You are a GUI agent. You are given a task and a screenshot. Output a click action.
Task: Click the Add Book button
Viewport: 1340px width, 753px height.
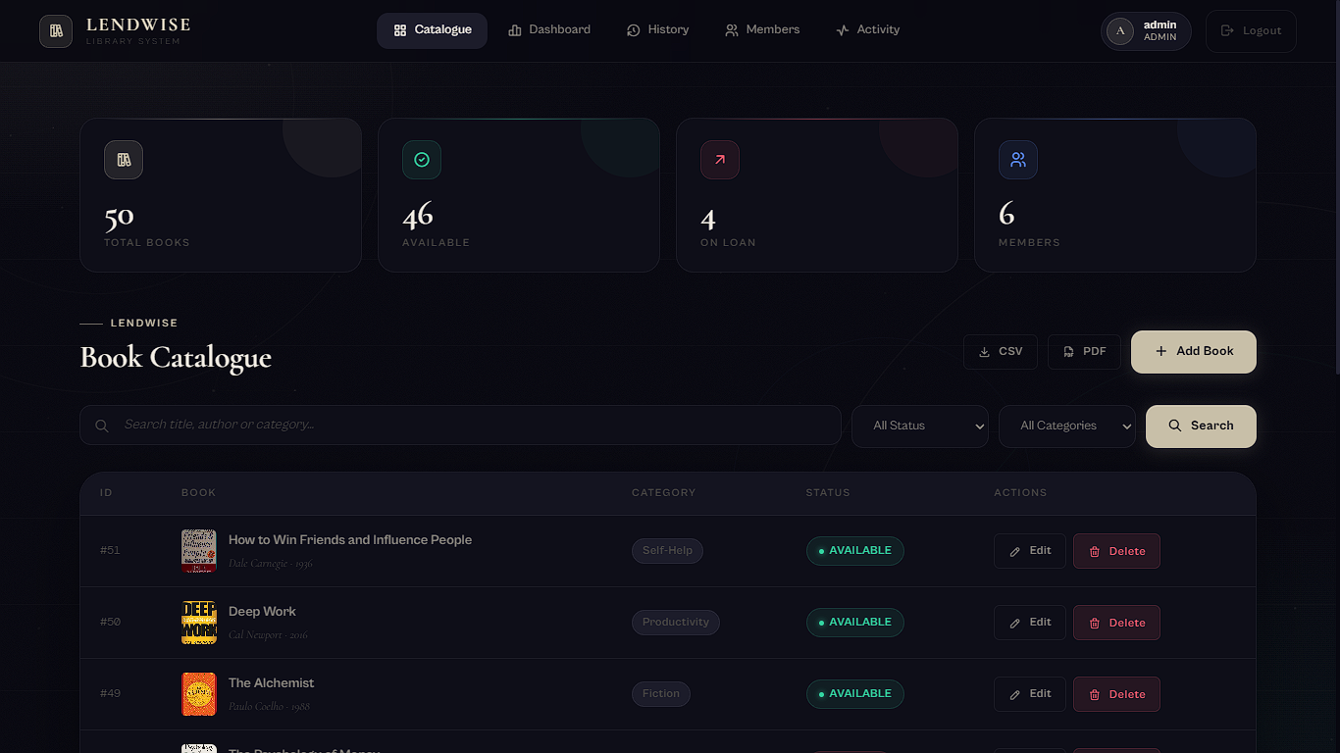pyautogui.click(x=1194, y=352)
